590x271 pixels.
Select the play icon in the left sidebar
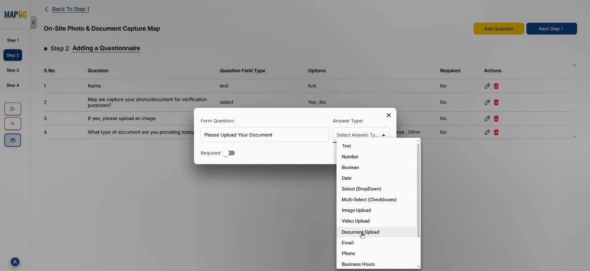pyautogui.click(x=13, y=109)
